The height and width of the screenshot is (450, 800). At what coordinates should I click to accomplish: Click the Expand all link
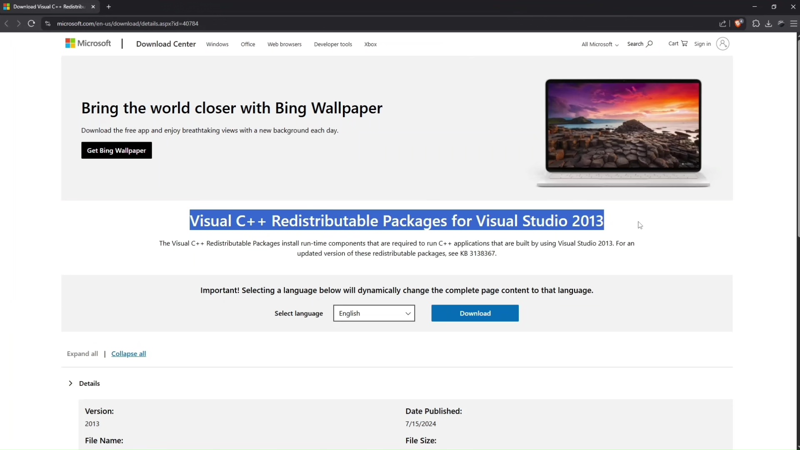coord(82,354)
